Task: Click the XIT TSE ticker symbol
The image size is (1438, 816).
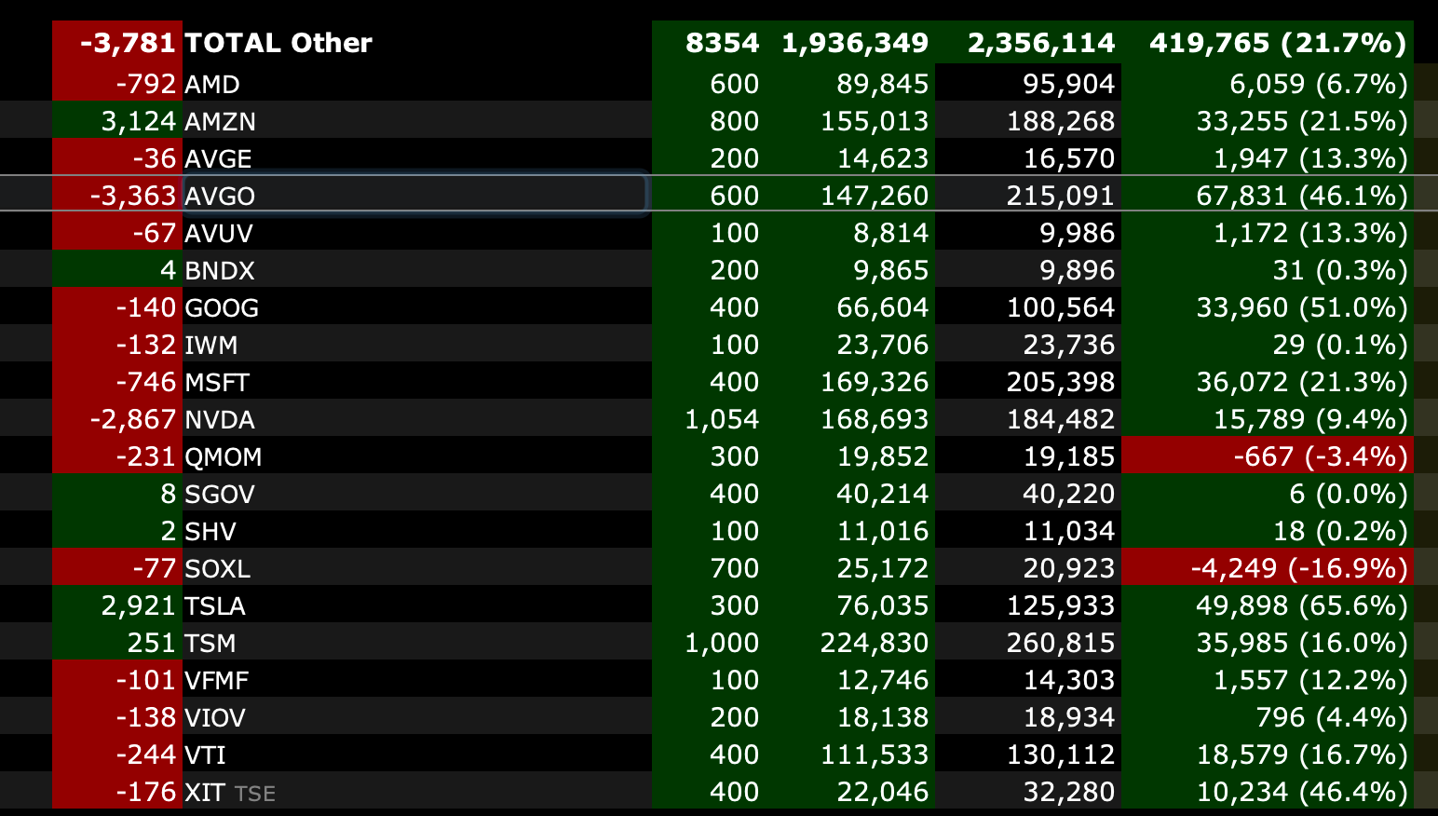Action: click(230, 792)
